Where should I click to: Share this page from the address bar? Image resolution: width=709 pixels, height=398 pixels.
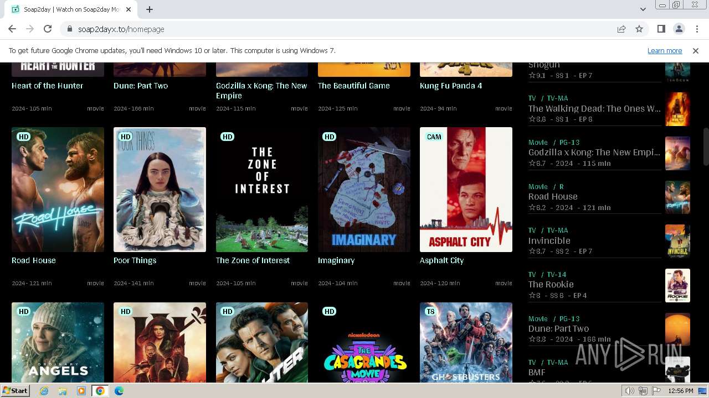coord(621,29)
